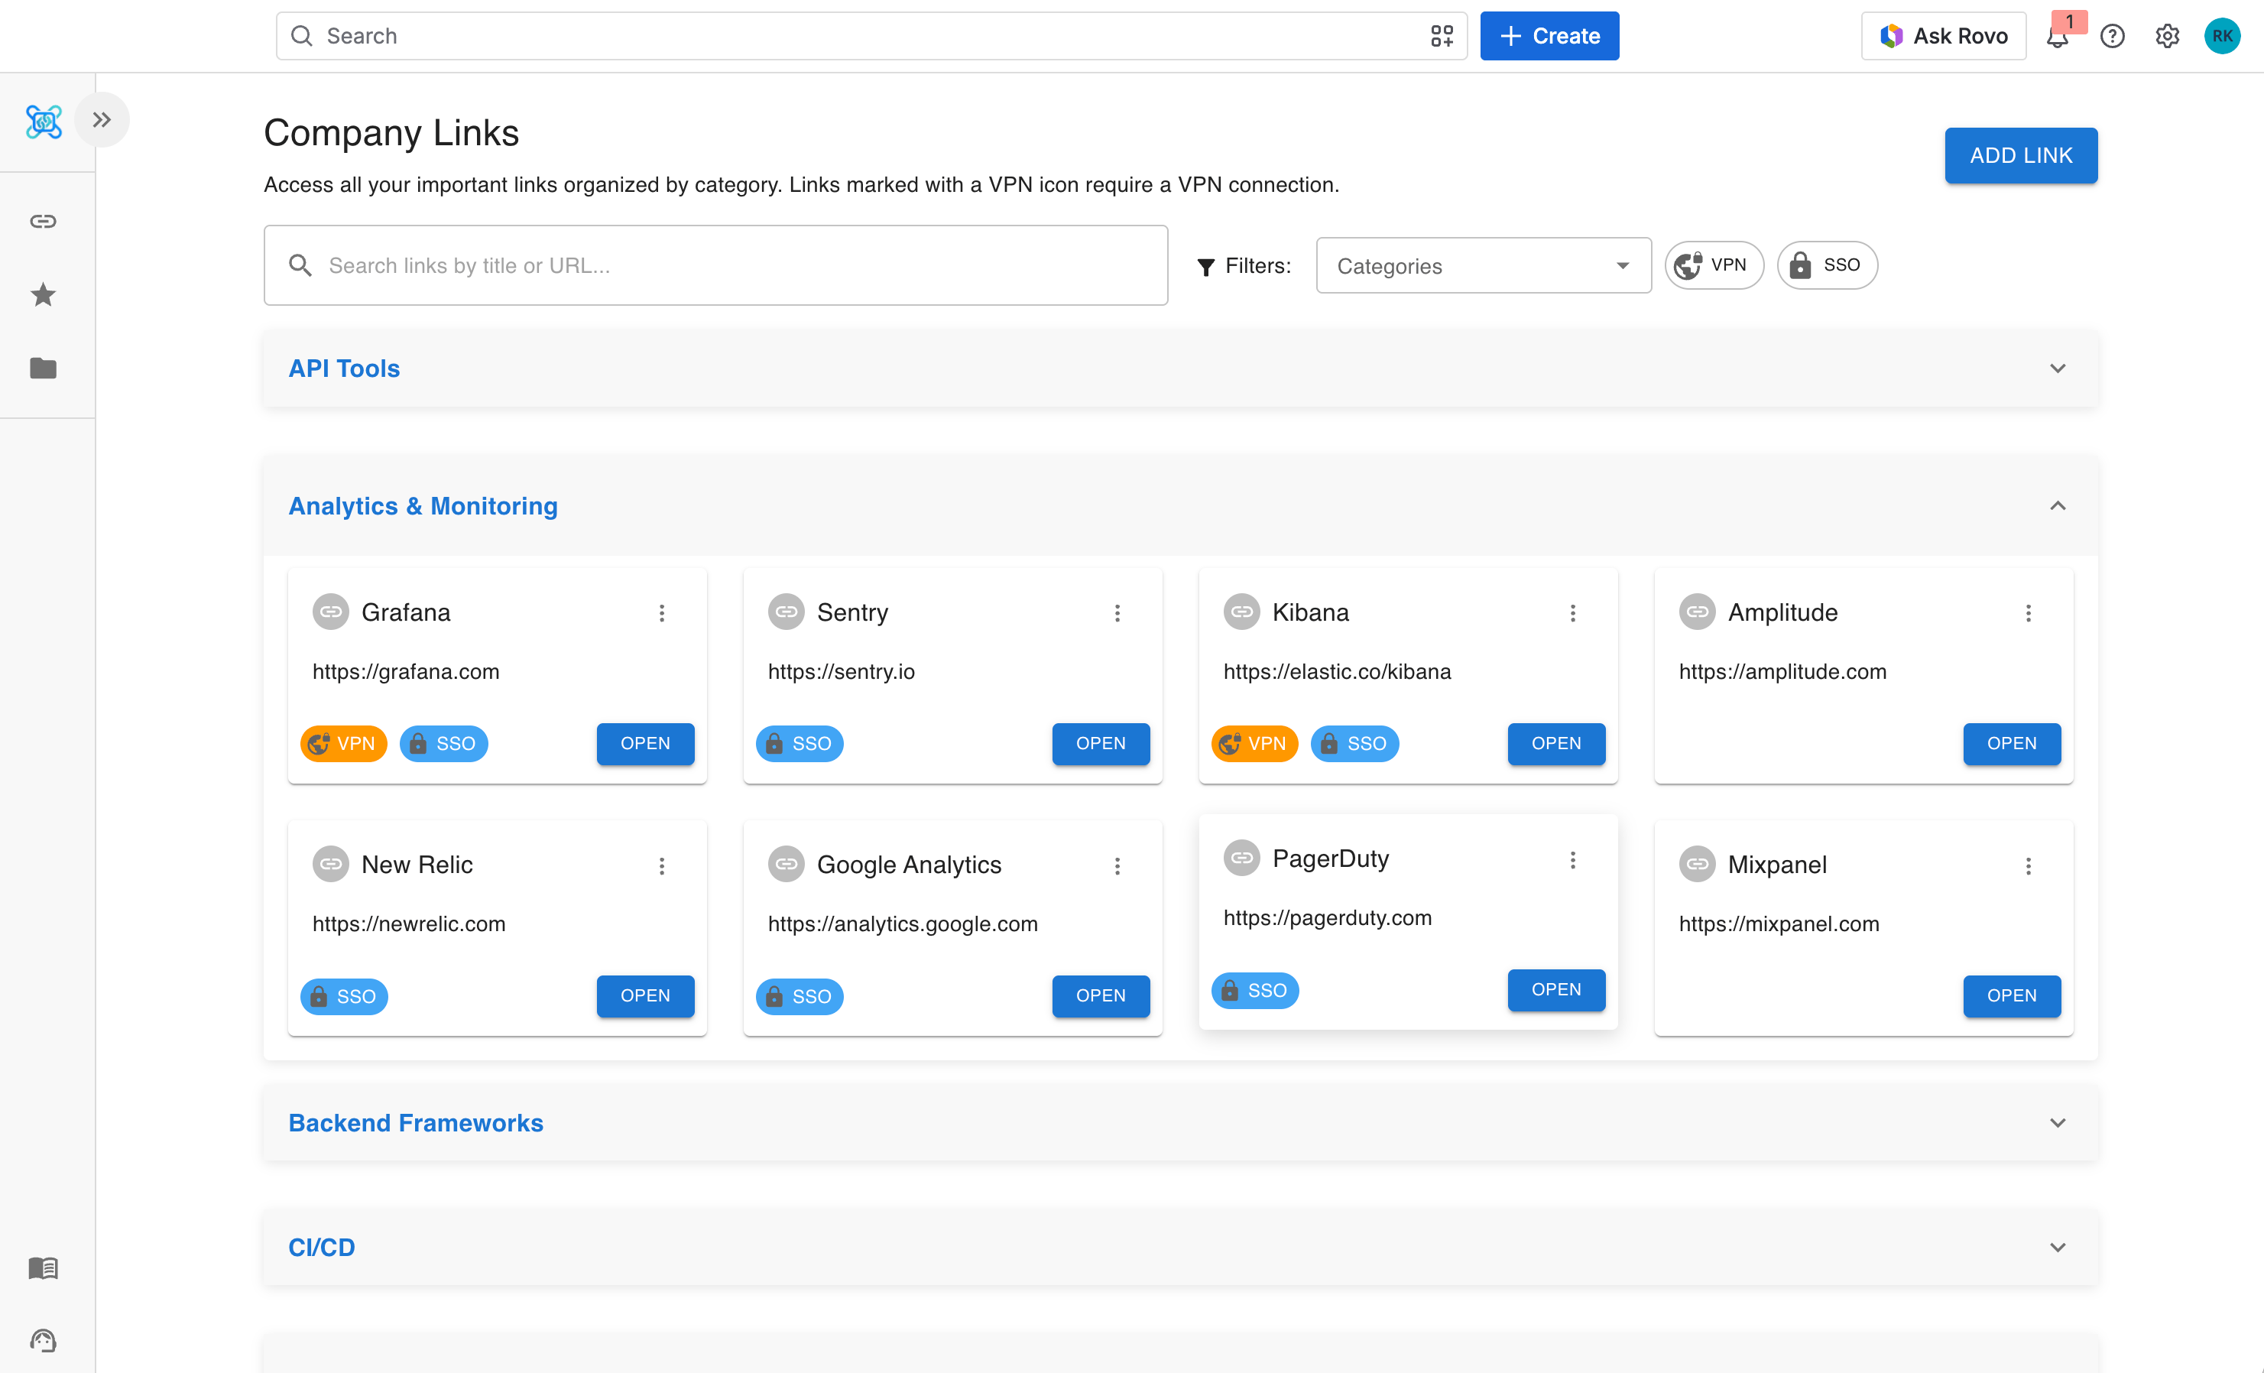
Task: Toggle the VPN filter chip
Action: pos(1714,265)
